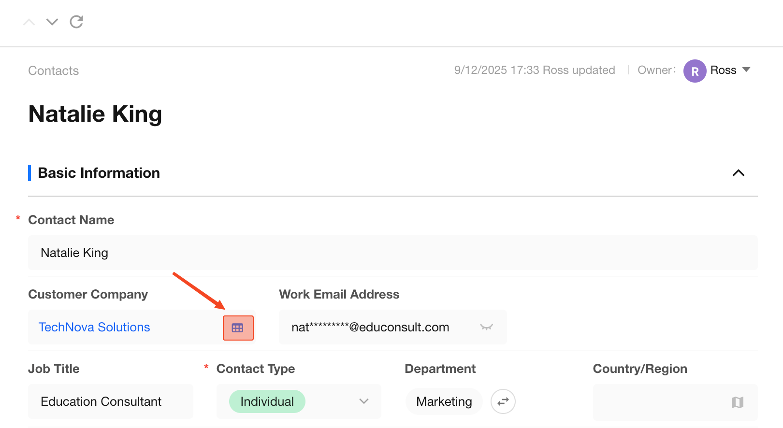Click the swap arrows icon next to Marketing
The width and height of the screenshot is (783, 428).
[x=503, y=401]
